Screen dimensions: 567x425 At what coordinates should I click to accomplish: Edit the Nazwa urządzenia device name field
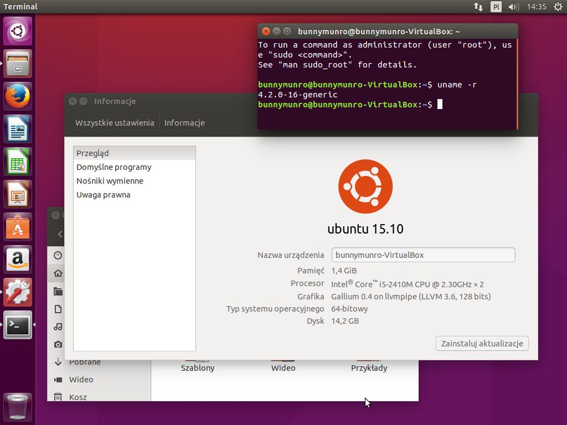click(423, 255)
